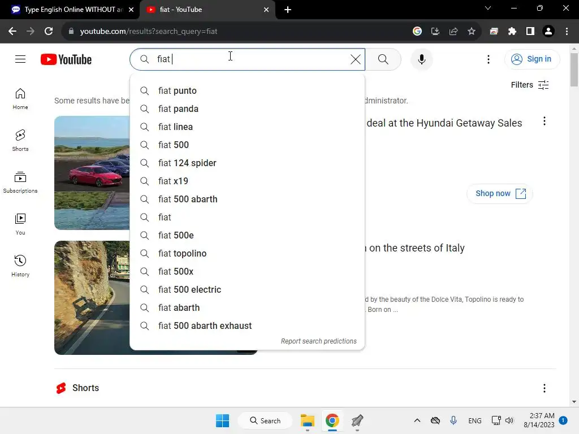Choose the fiat 500x suggestion
579x434 pixels.
(x=247, y=272)
